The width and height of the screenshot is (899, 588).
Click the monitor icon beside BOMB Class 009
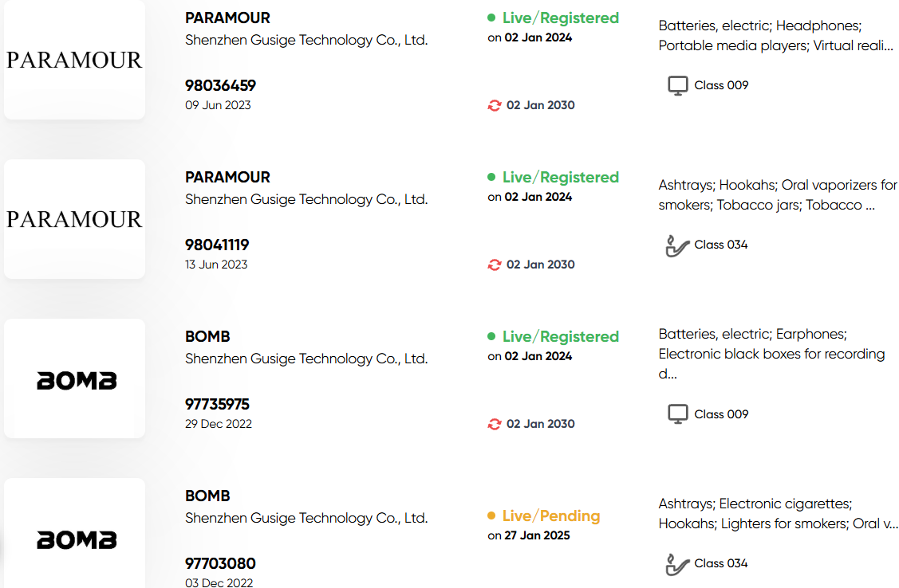click(678, 414)
